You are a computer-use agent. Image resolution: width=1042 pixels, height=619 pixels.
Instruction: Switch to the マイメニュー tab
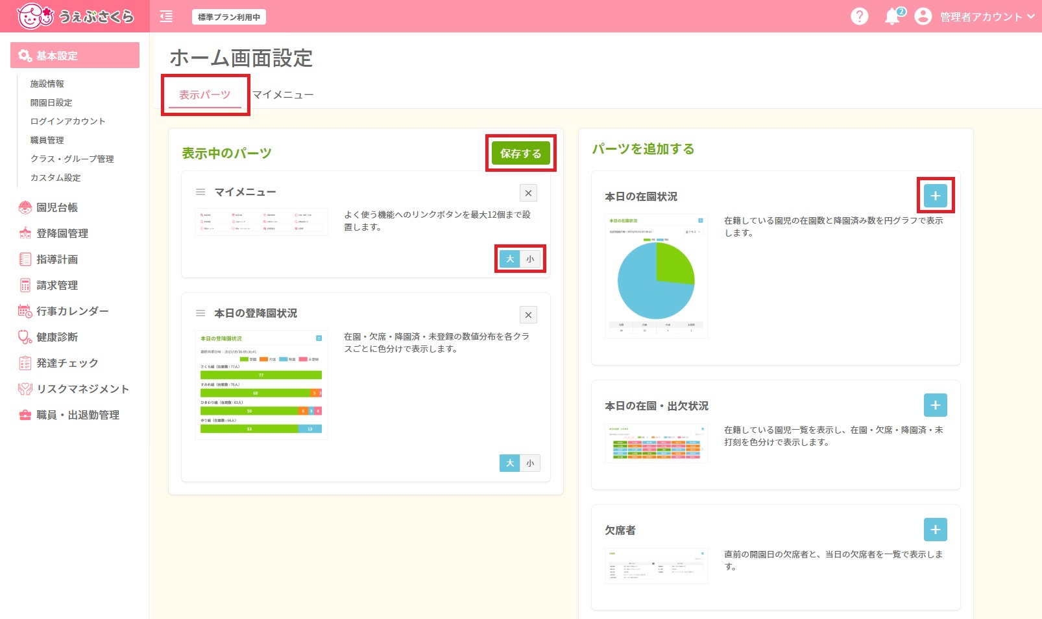tap(283, 95)
